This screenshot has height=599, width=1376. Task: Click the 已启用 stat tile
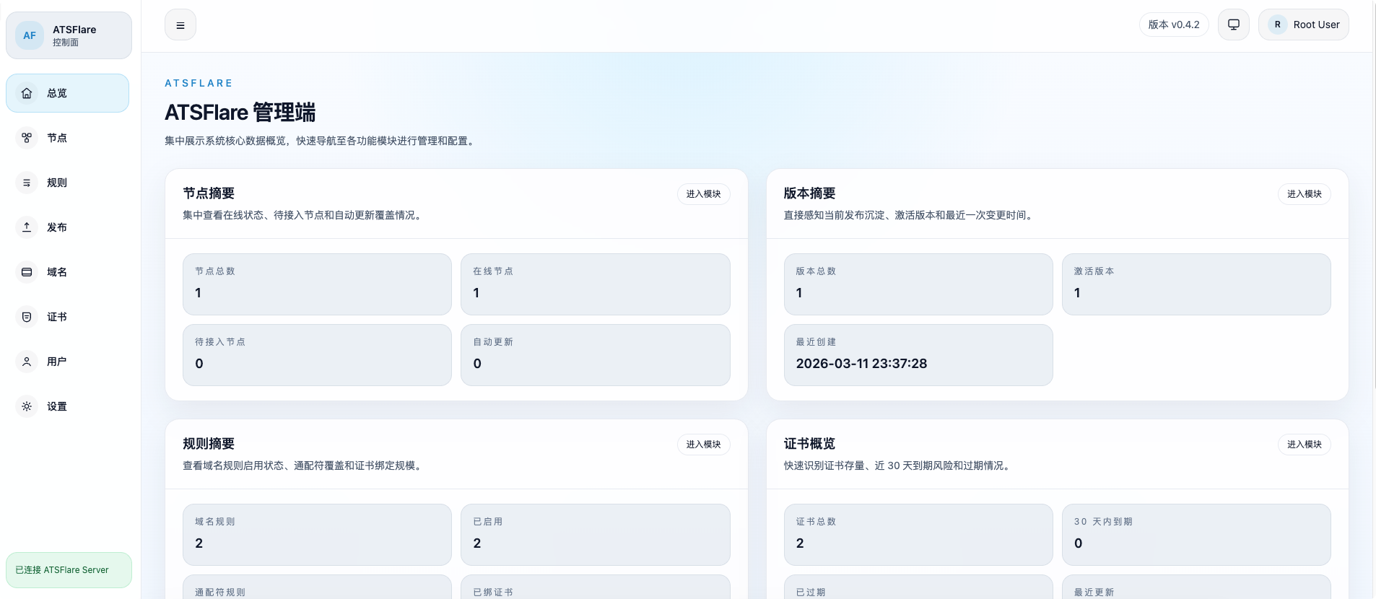pos(596,535)
